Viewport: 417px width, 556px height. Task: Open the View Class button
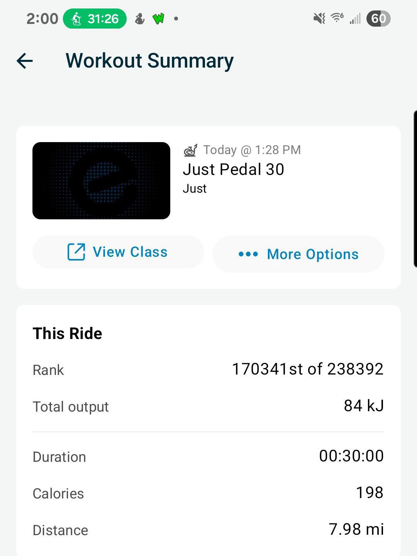118,252
